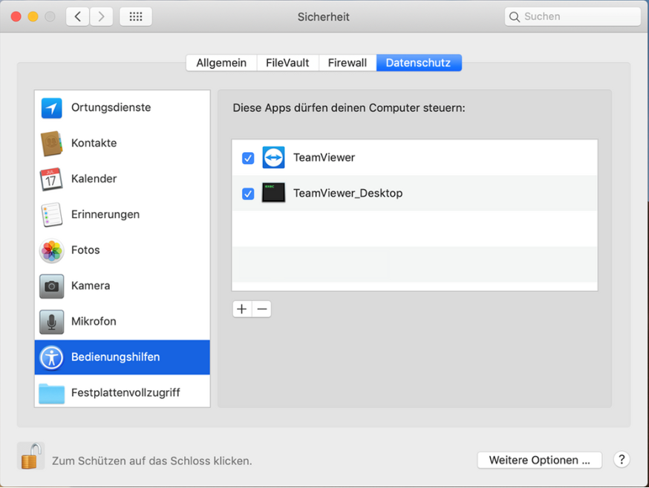
Task: Show all preferences with grid button
Action: tap(135, 16)
